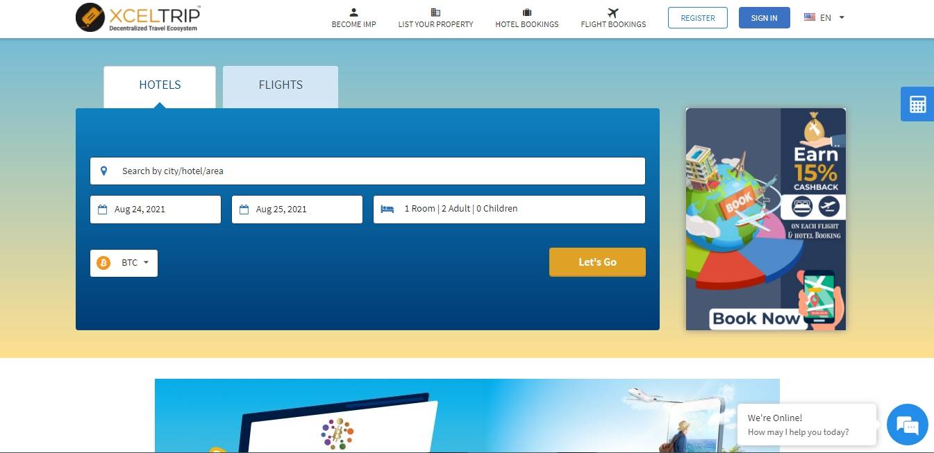Click the check-in calendar icon
This screenshot has width=934, height=453.
102,210
